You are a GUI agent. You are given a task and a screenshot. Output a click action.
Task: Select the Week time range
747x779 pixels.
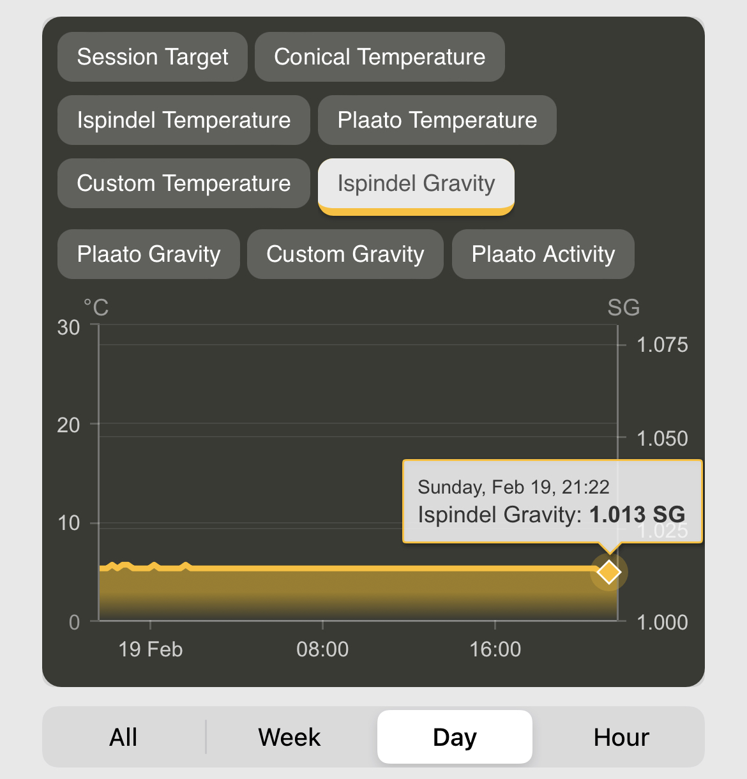coord(289,737)
